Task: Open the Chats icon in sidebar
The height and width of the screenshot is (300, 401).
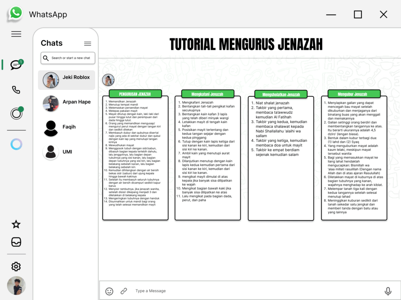Action: 16,65
